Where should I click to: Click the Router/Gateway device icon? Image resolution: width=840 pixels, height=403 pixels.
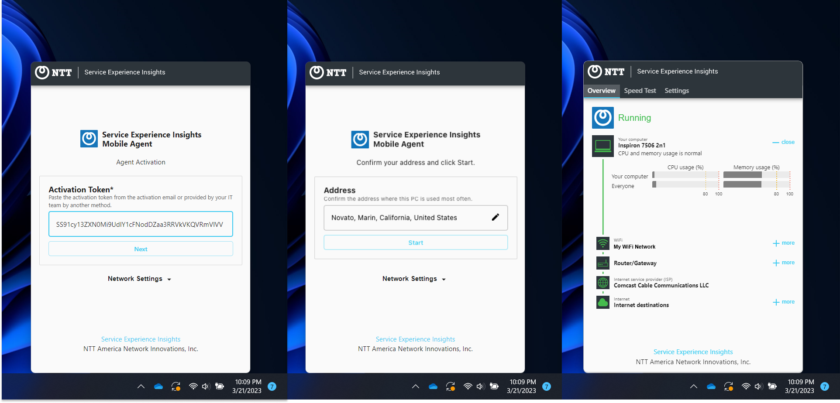point(602,263)
